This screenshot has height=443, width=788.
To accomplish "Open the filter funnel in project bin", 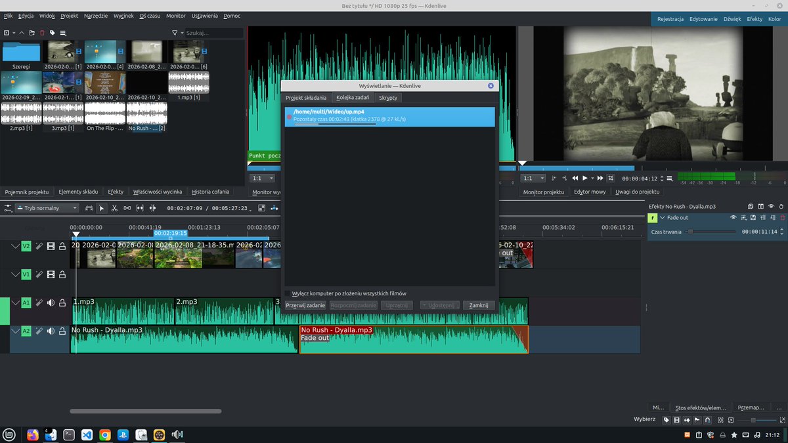I will [175, 32].
